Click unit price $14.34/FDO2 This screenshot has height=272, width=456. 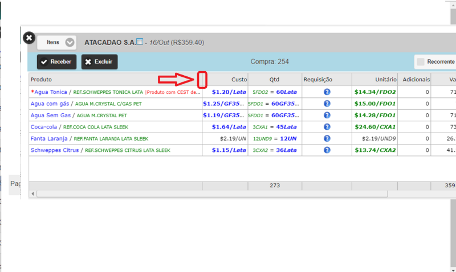coord(375,92)
